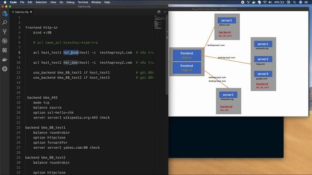This screenshot has width=312, height=175.
Task: Open the editor More Actions ellipsis
Action: [x=165, y=12]
